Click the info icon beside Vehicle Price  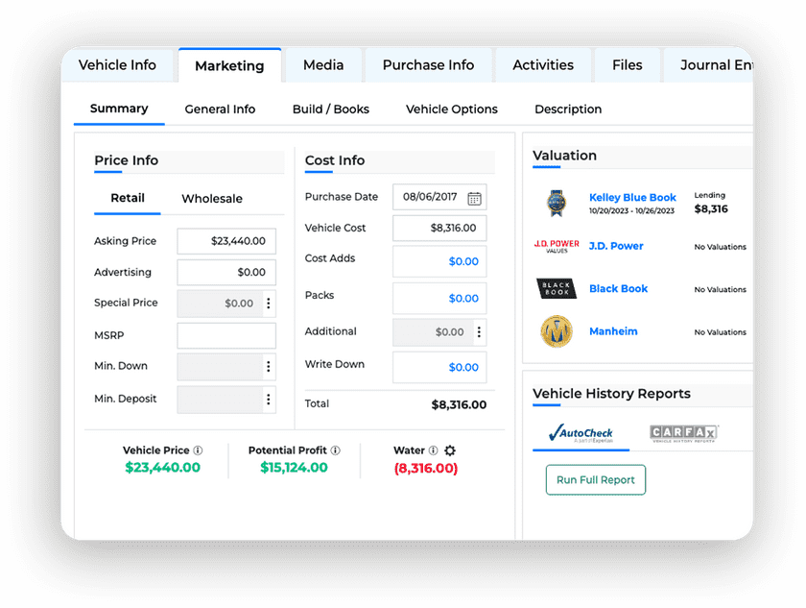click(x=199, y=450)
